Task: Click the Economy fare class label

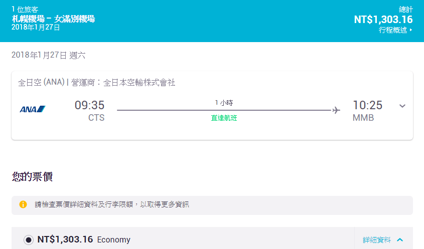Action: [x=113, y=240]
